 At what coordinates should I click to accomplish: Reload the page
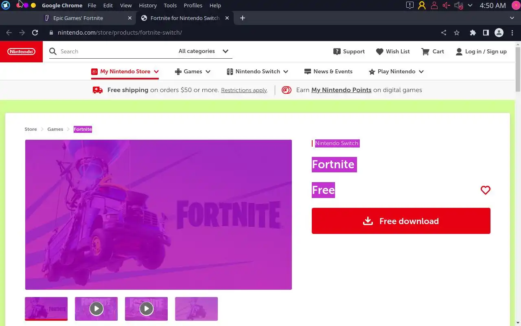tap(35, 33)
